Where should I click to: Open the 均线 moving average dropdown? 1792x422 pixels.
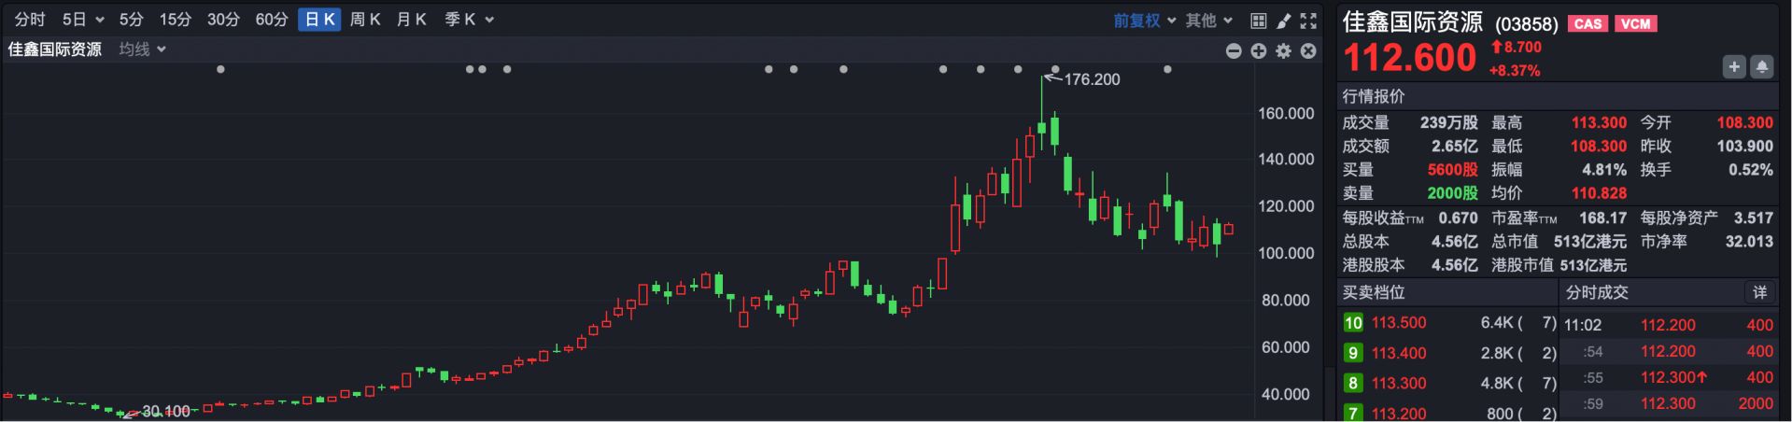pyautogui.click(x=142, y=49)
